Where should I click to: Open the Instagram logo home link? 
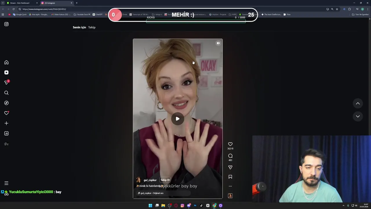pos(6,24)
